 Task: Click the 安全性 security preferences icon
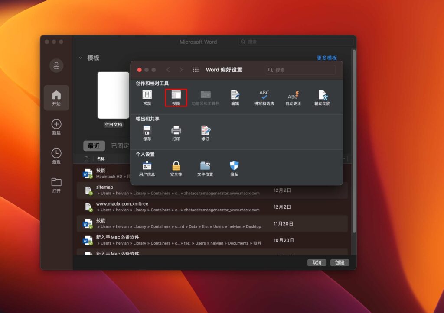coord(176,166)
